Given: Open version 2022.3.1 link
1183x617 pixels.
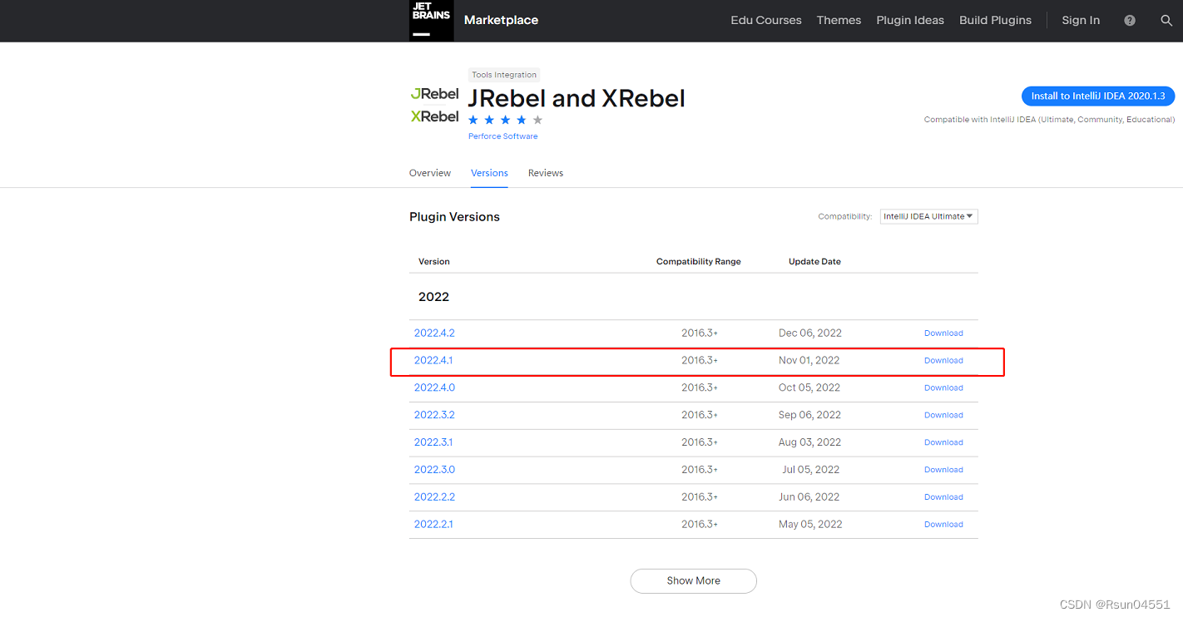Looking at the screenshot, I should pyautogui.click(x=433, y=442).
